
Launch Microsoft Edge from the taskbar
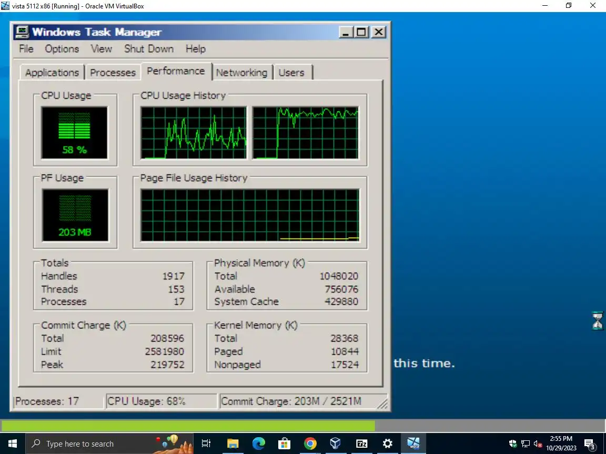[x=259, y=443]
